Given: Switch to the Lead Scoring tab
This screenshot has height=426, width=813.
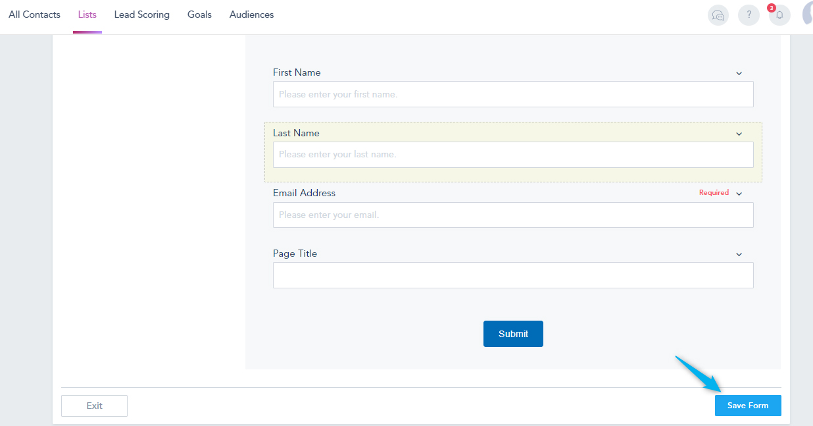Looking at the screenshot, I should click(141, 14).
